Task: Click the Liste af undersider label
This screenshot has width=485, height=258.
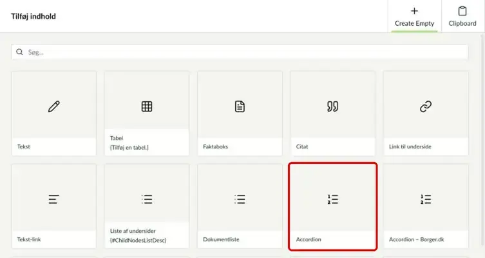Action: tap(133, 231)
